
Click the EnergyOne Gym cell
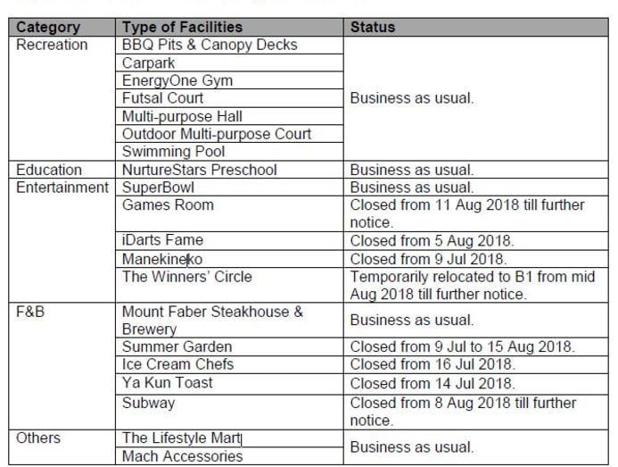[177, 80]
